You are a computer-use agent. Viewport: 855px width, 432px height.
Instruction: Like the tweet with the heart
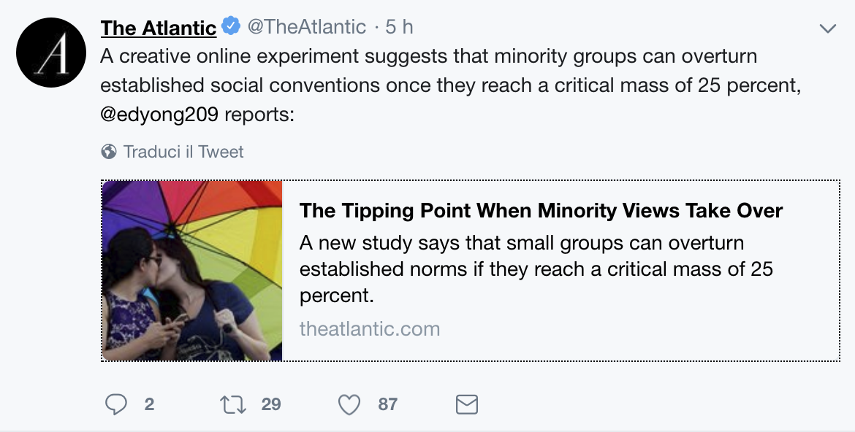(x=349, y=404)
